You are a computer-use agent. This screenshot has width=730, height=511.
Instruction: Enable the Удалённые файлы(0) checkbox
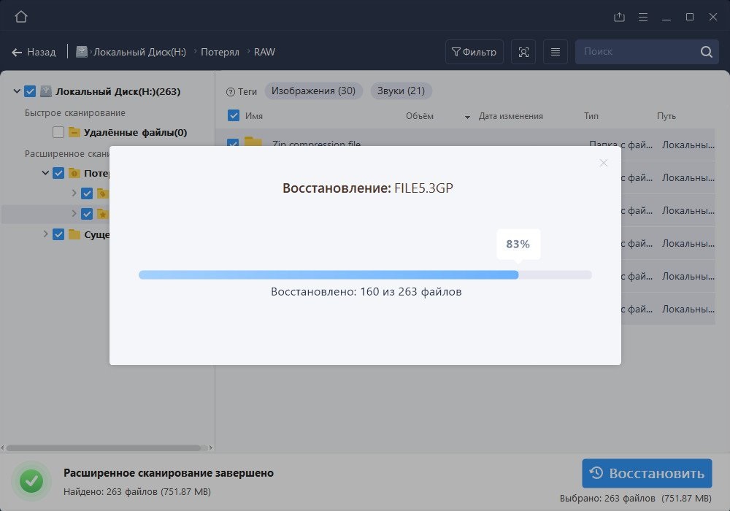pos(58,132)
